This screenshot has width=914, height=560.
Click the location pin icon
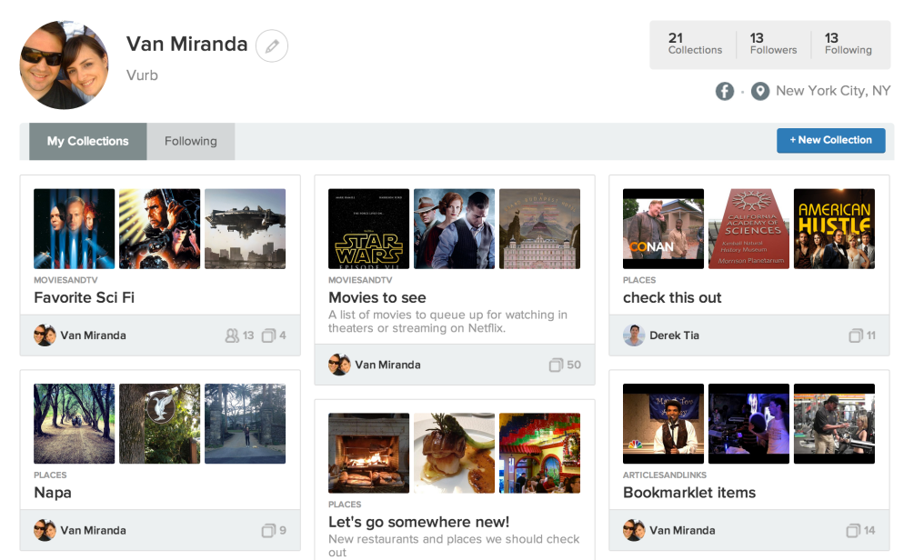point(760,91)
